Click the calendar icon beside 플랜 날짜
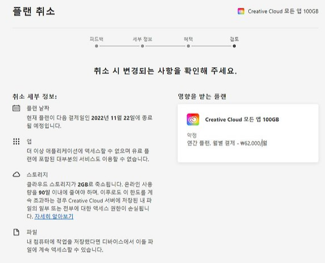325x263 pixels. [x=16, y=108]
